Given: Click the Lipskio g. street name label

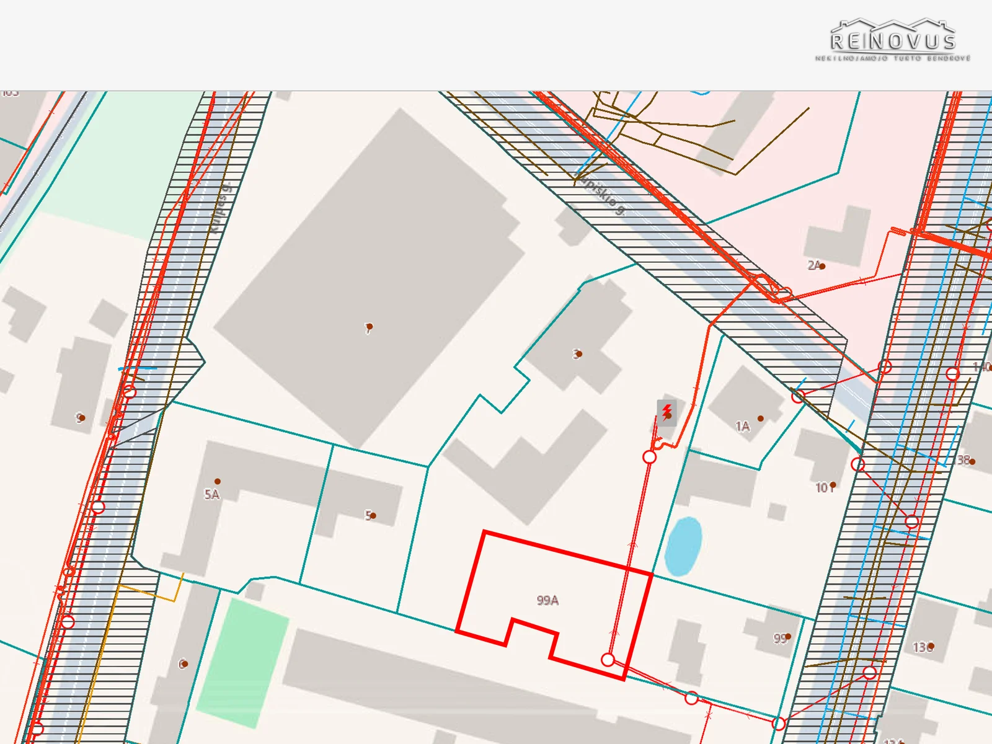Looking at the screenshot, I should click(x=600, y=194).
